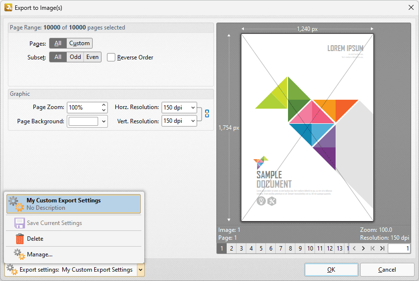Select page 11 in preview pager

[320, 249]
